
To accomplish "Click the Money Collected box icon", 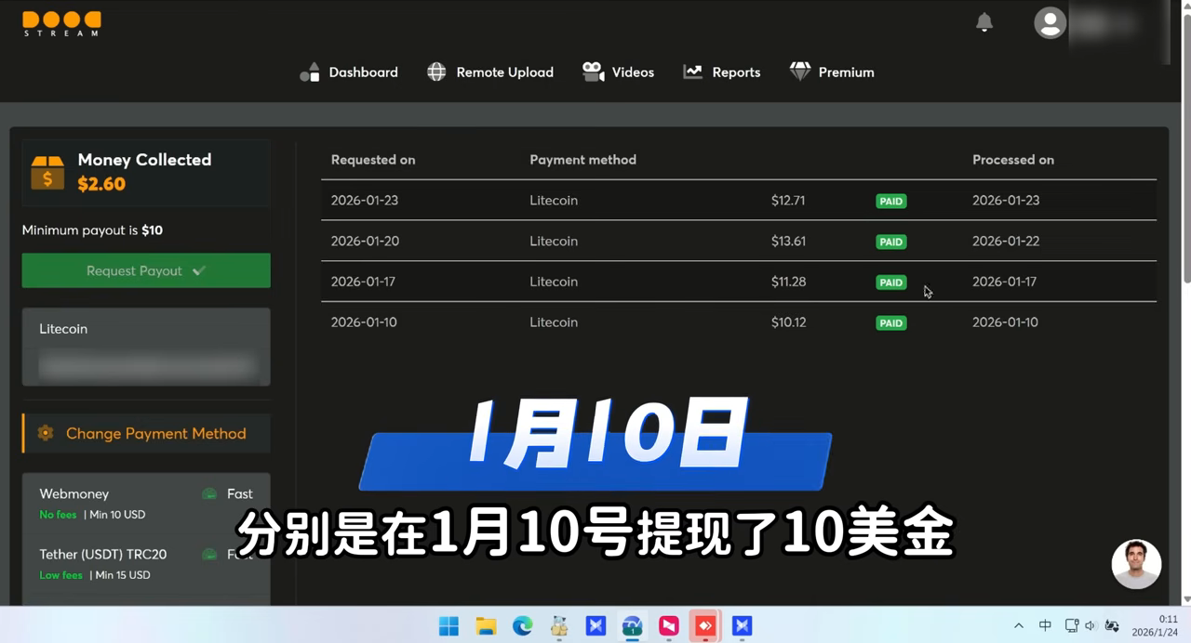I will click(x=47, y=173).
